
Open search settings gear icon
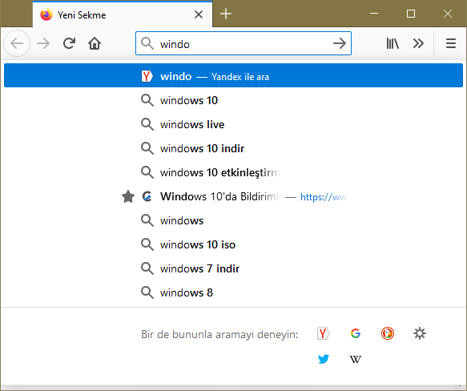pyautogui.click(x=420, y=333)
